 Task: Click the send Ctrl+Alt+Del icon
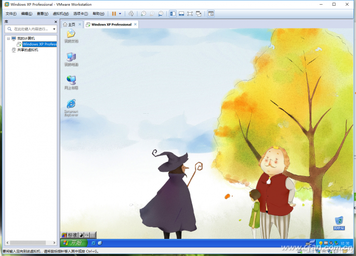point(131,14)
